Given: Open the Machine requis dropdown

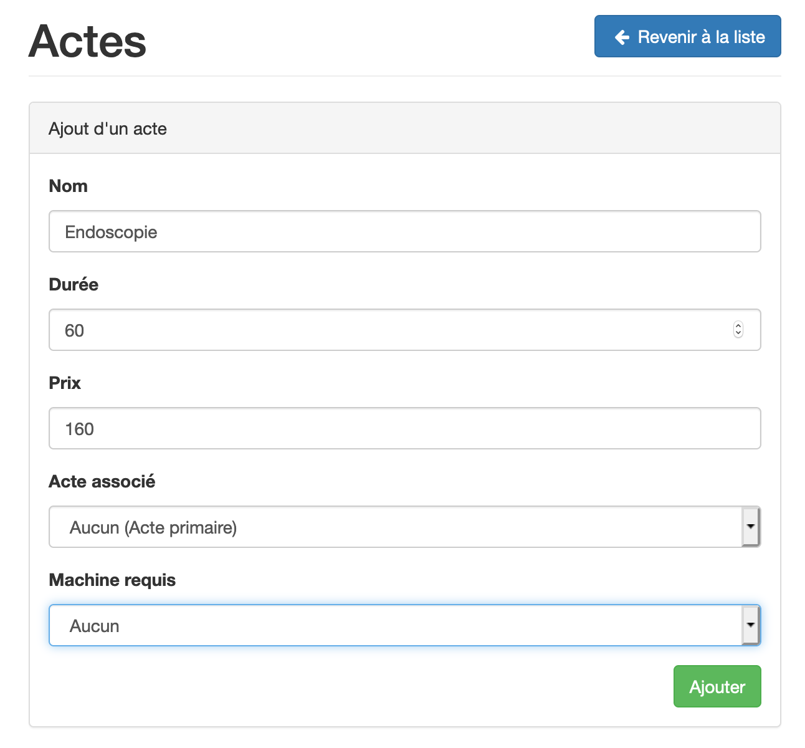Looking at the screenshot, I should point(393,625).
